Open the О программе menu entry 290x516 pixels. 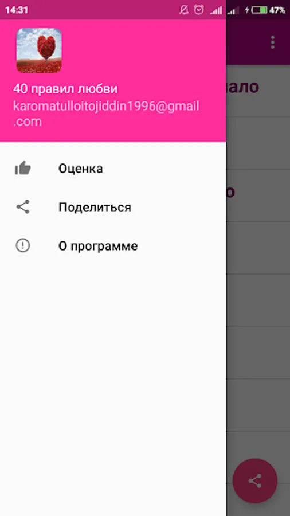[x=113, y=246]
